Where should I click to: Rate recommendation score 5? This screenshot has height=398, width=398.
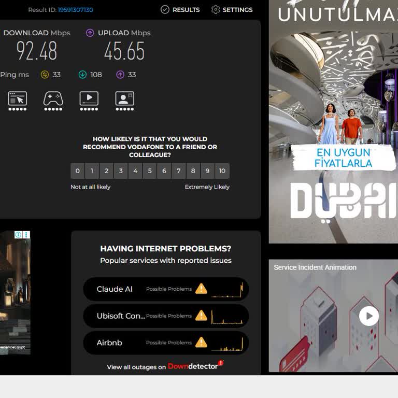[x=150, y=171]
